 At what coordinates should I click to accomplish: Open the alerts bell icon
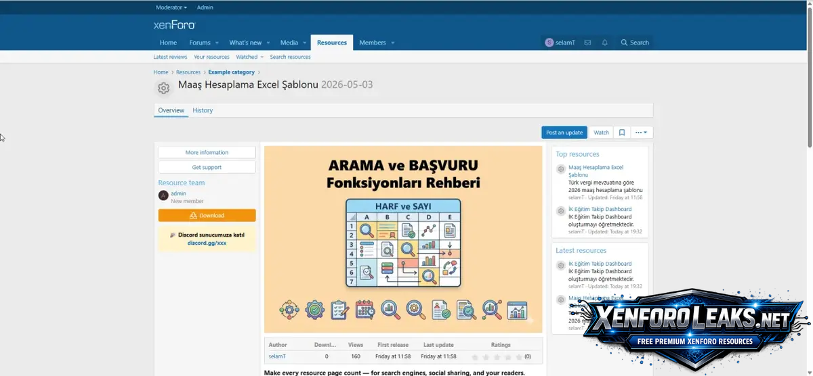coord(605,43)
